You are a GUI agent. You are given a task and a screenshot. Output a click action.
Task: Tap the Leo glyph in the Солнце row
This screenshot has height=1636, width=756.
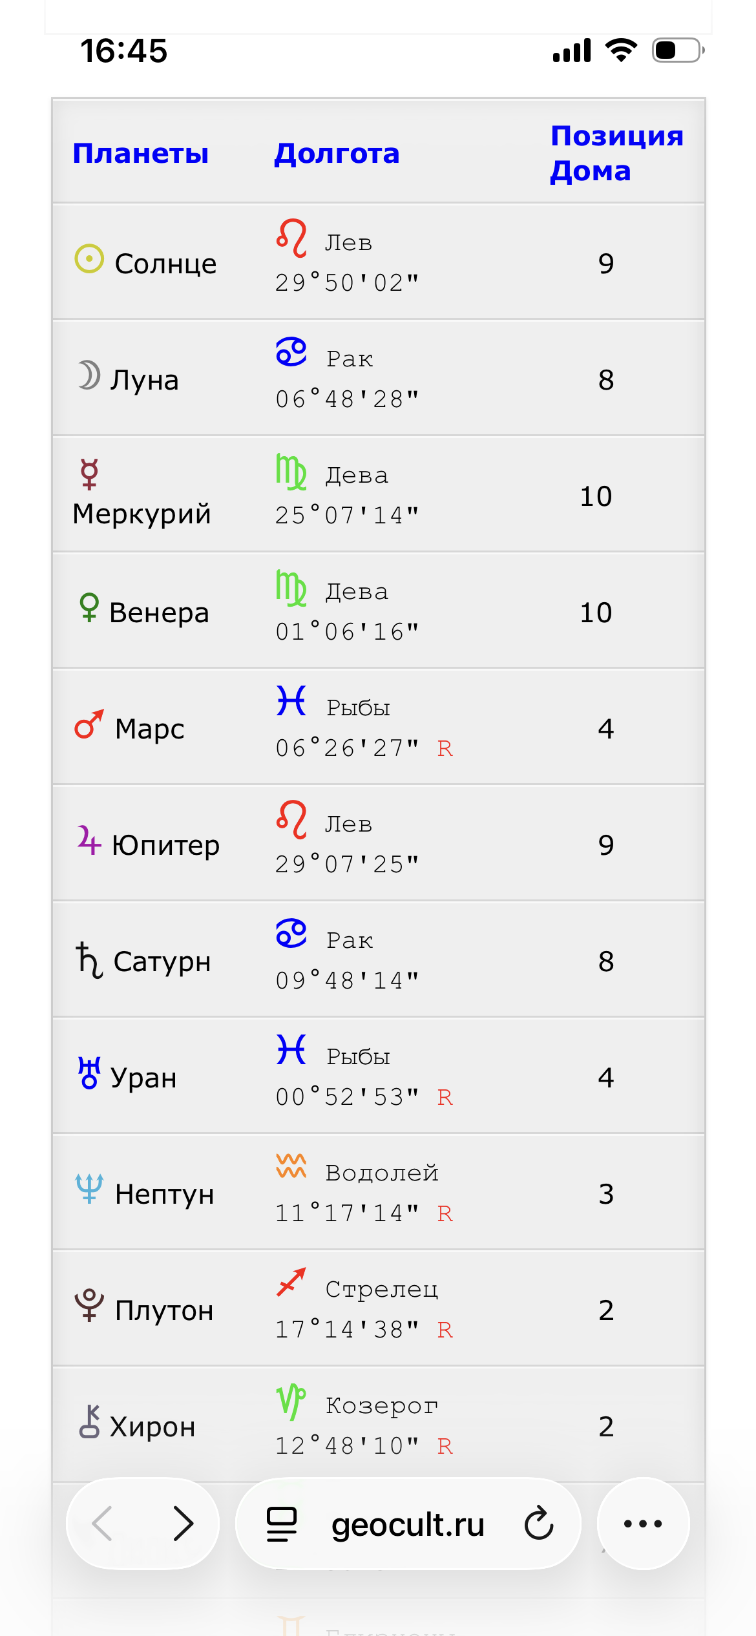pos(291,238)
